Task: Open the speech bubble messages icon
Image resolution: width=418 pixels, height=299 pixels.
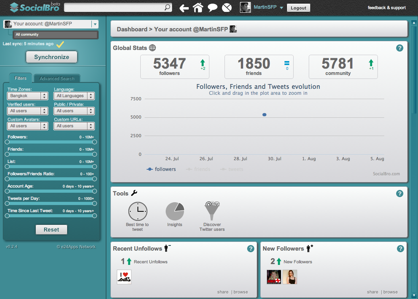Action: (x=213, y=8)
